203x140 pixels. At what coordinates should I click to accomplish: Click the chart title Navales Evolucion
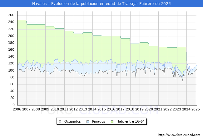click(101, 4)
